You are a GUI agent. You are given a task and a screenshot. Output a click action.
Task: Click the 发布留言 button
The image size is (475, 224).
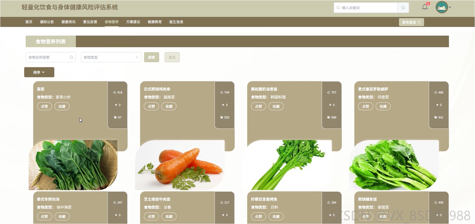point(411,22)
